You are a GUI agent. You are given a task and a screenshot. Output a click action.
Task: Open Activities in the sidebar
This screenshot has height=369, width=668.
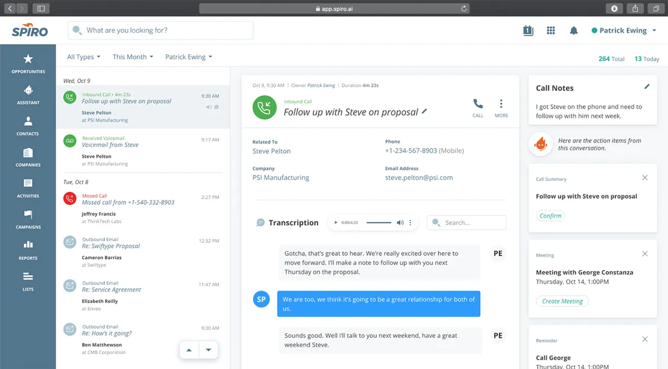coord(28,189)
